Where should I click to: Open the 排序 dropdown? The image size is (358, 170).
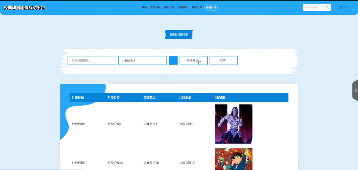point(224,60)
